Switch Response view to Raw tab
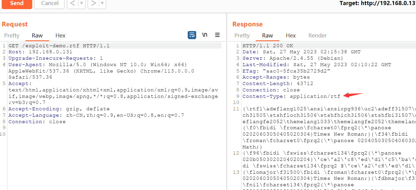The height and width of the screenshot is (190, 416). click(268, 35)
